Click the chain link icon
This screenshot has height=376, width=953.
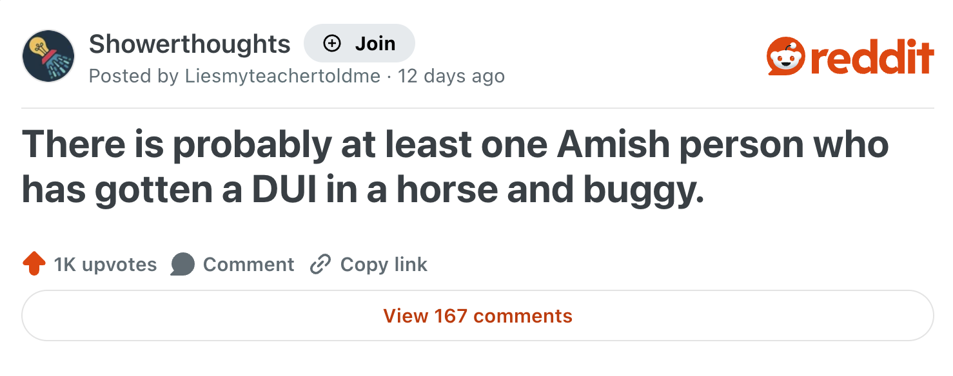point(320,265)
